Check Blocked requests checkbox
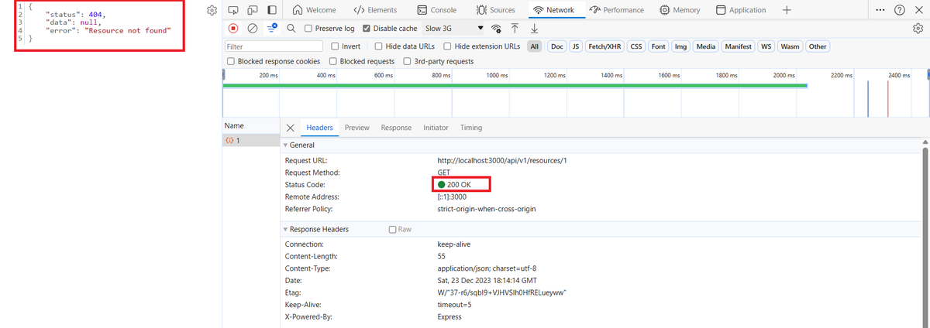Image resolution: width=930 pixels, height=328 pixels. click(333, 61)
